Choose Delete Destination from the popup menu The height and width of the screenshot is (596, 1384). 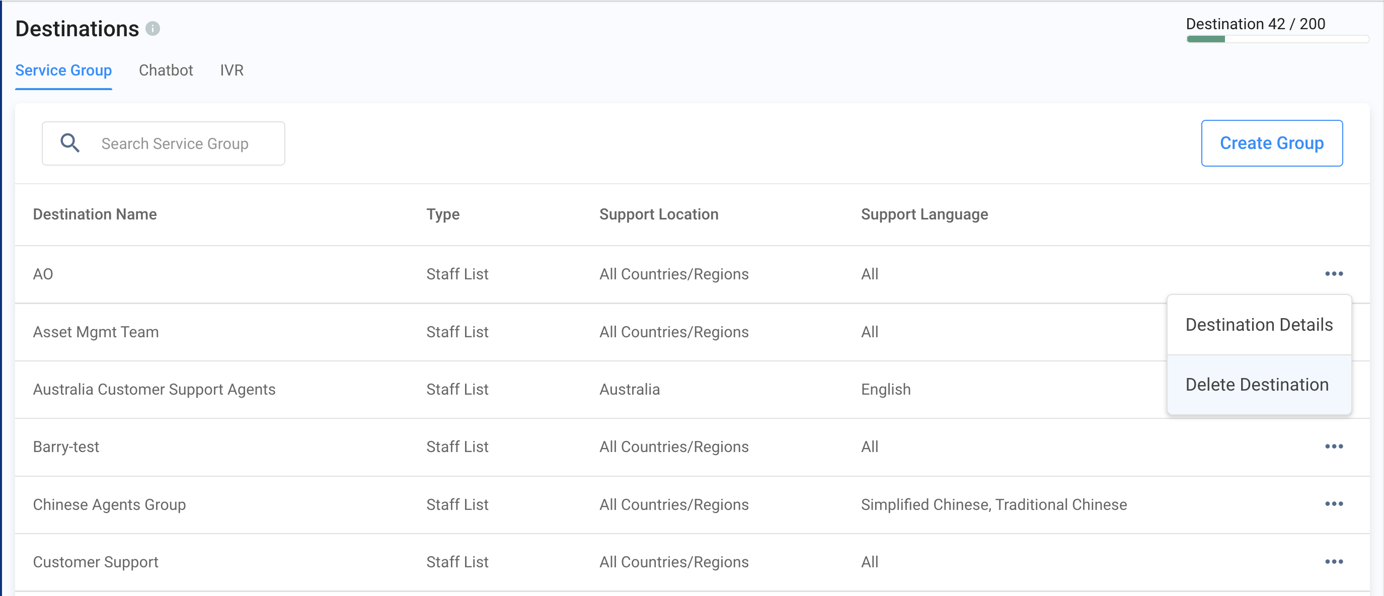point(1259,384)
